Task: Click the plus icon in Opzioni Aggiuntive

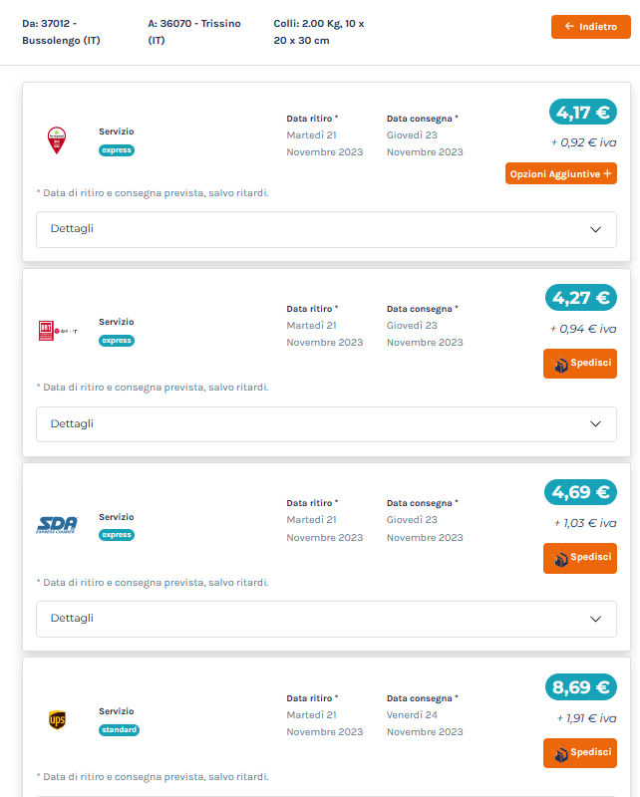Action: tap(607, 173)
